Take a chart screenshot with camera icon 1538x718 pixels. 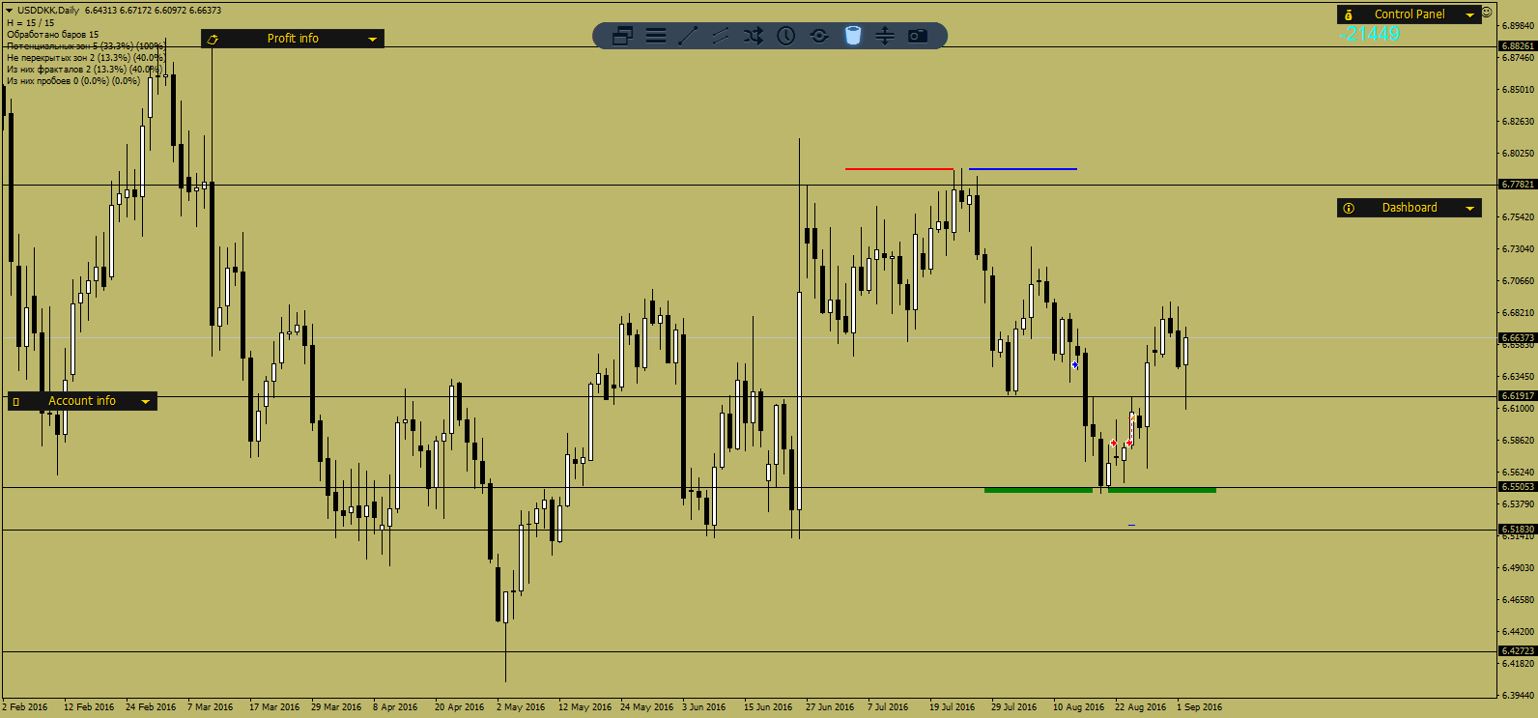tap(918, 36)
